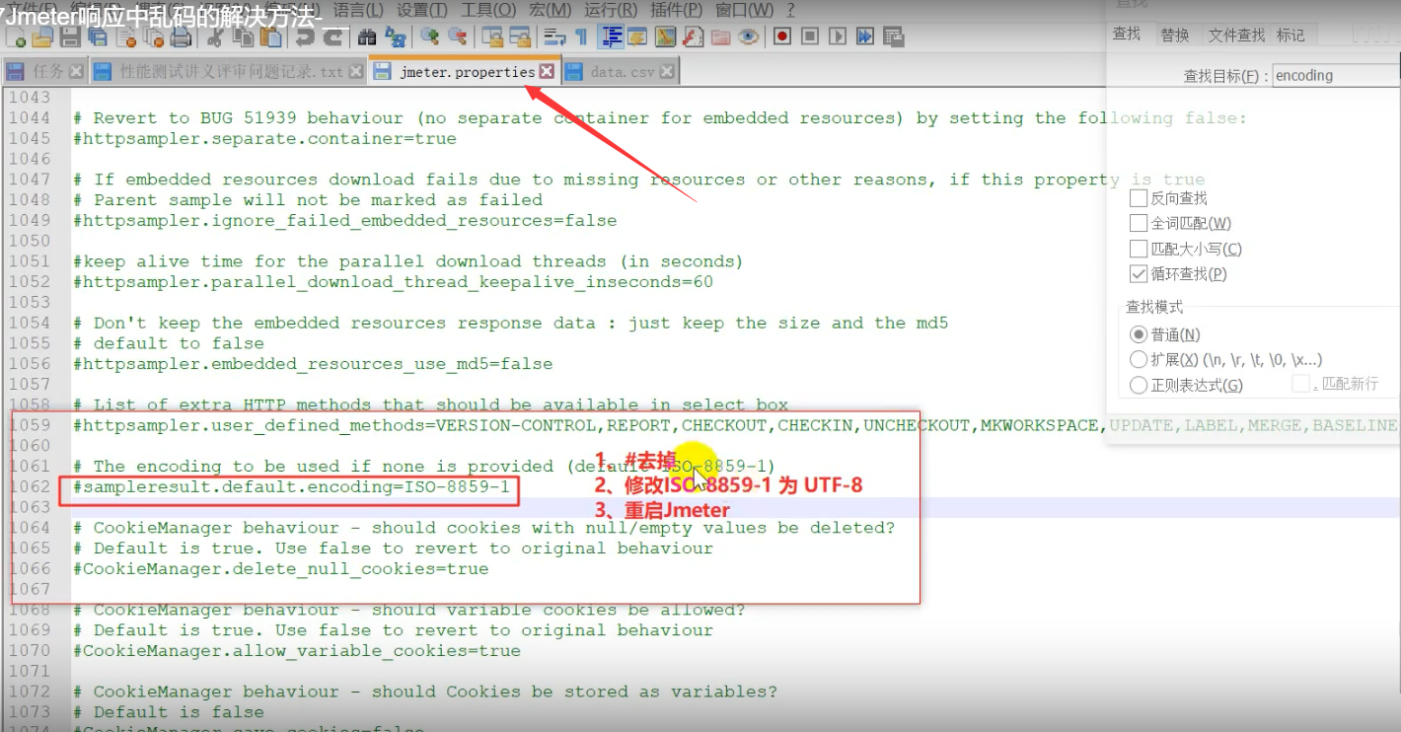Click the Print toolbar icon
The width and height of the screenshot is (1401, 732).
coord(182,37)
